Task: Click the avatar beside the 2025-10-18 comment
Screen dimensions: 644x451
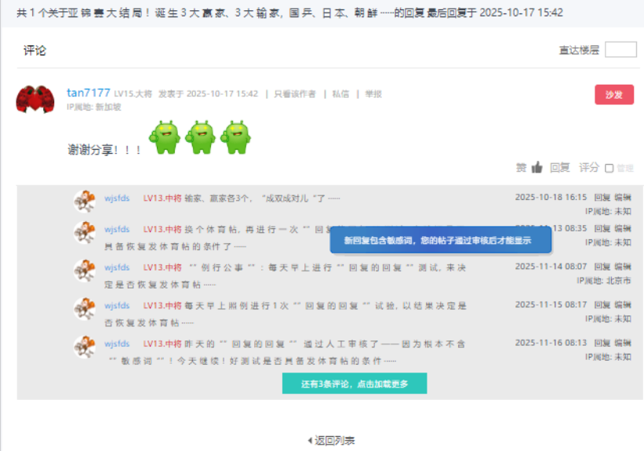Action: point(85,201)
